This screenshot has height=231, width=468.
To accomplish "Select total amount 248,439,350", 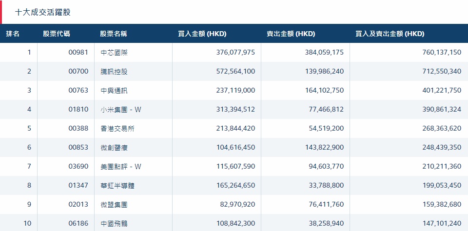I will click(x=442, y=147).
